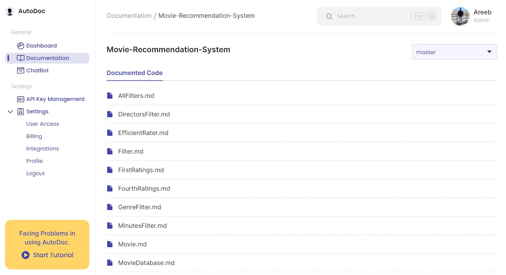Log out via the Logout link
506x275 pixels.
click(36, 173)
